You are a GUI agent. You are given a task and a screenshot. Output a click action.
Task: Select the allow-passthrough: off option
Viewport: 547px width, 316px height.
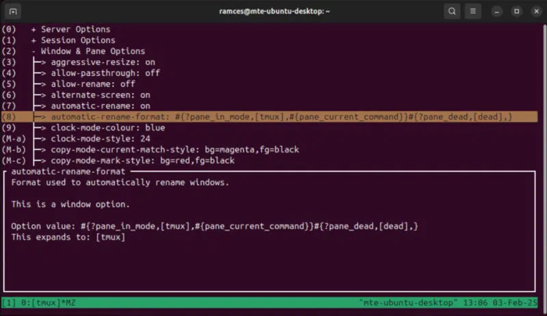coord(105,73)
